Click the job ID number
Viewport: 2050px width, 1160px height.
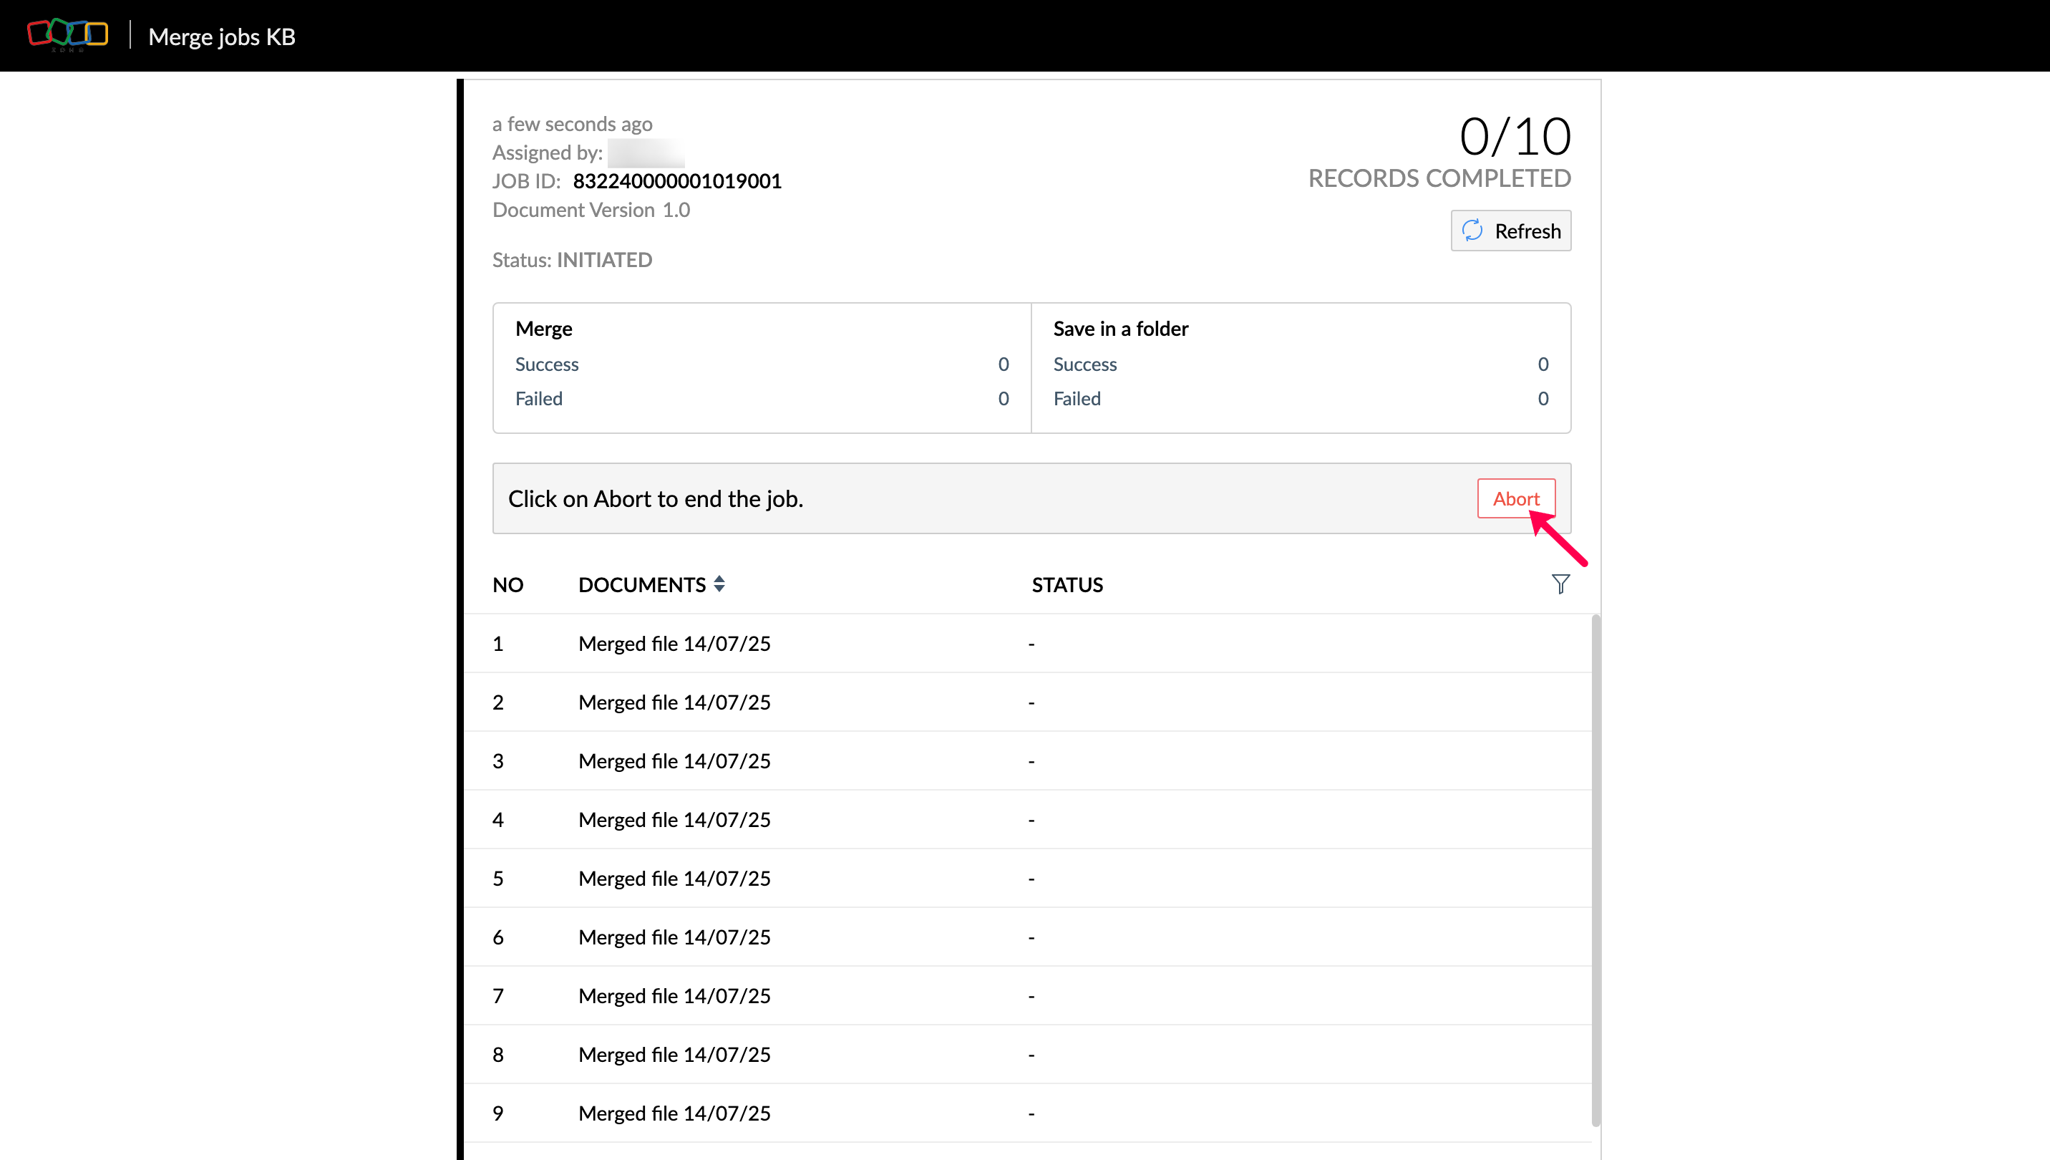coord(677,181)
